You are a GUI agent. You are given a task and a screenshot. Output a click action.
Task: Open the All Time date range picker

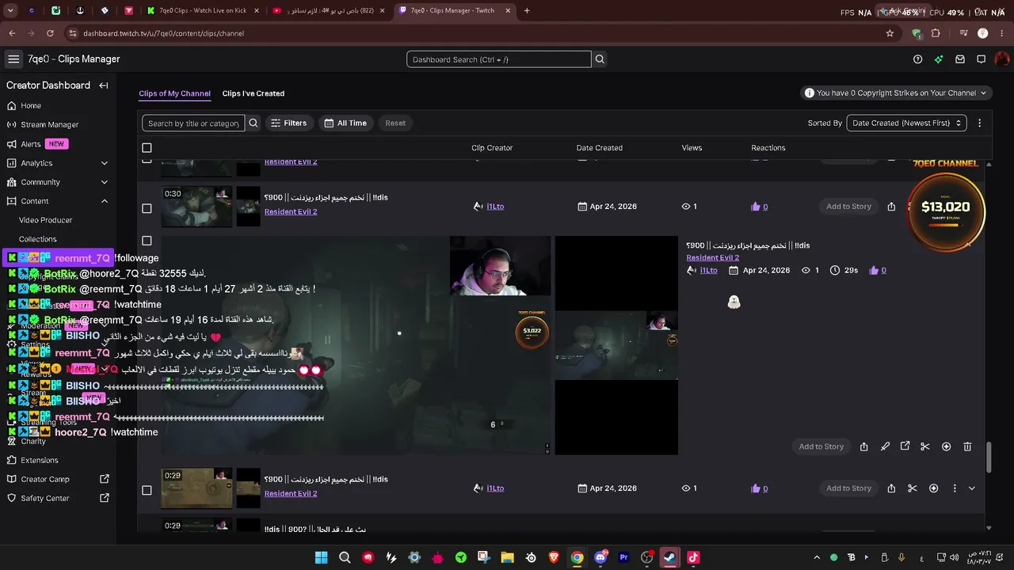click(x=345, y=123)
